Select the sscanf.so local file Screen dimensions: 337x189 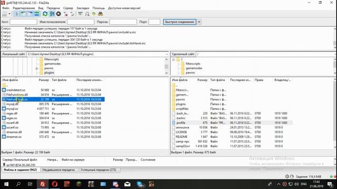[53, 127]
